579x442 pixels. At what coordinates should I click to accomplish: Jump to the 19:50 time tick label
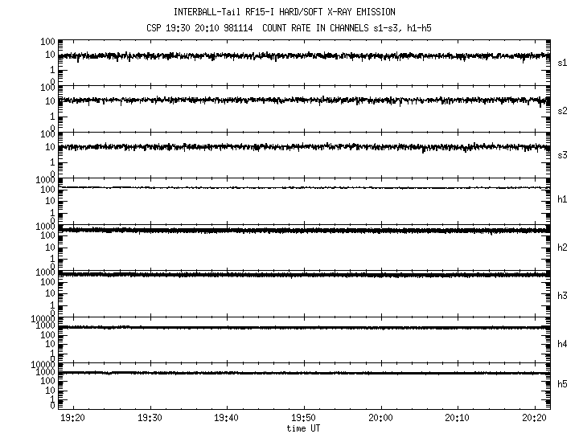(x=303, y=419)
